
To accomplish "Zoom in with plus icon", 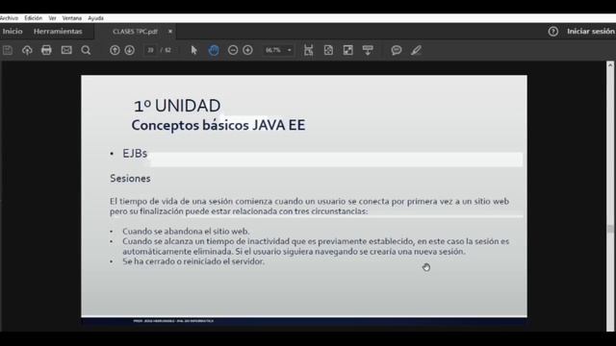I will click(248, 50).
